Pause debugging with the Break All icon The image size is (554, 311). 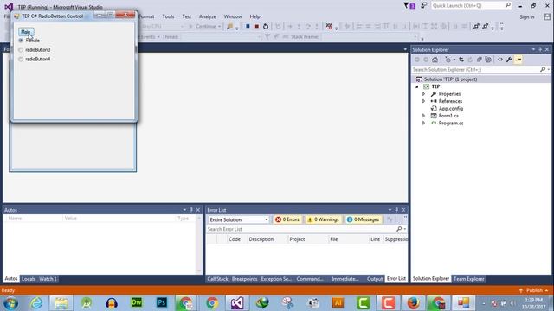click(x=248, y=26)
